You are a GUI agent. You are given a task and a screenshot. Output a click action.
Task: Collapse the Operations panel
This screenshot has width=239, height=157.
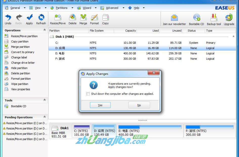(x=45, y=30)
